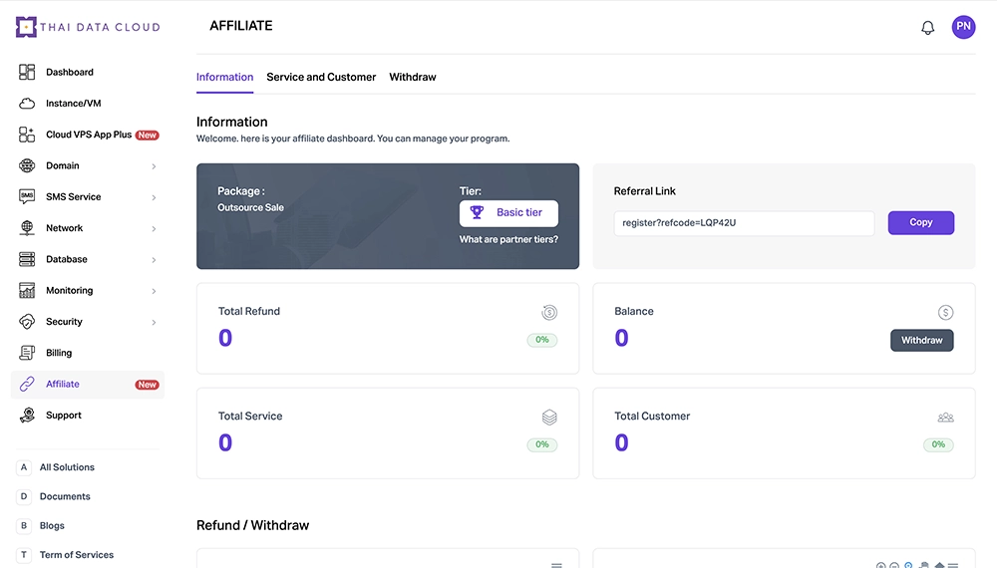Click the Total Service 0% badge
Screen dimensions: 997x568
[541, 444]
